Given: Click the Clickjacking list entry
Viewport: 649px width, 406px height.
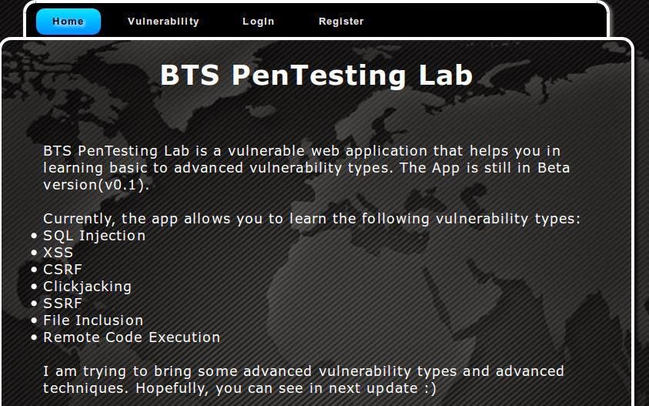Looking at the screenshot, I should (x=87, y=287).
